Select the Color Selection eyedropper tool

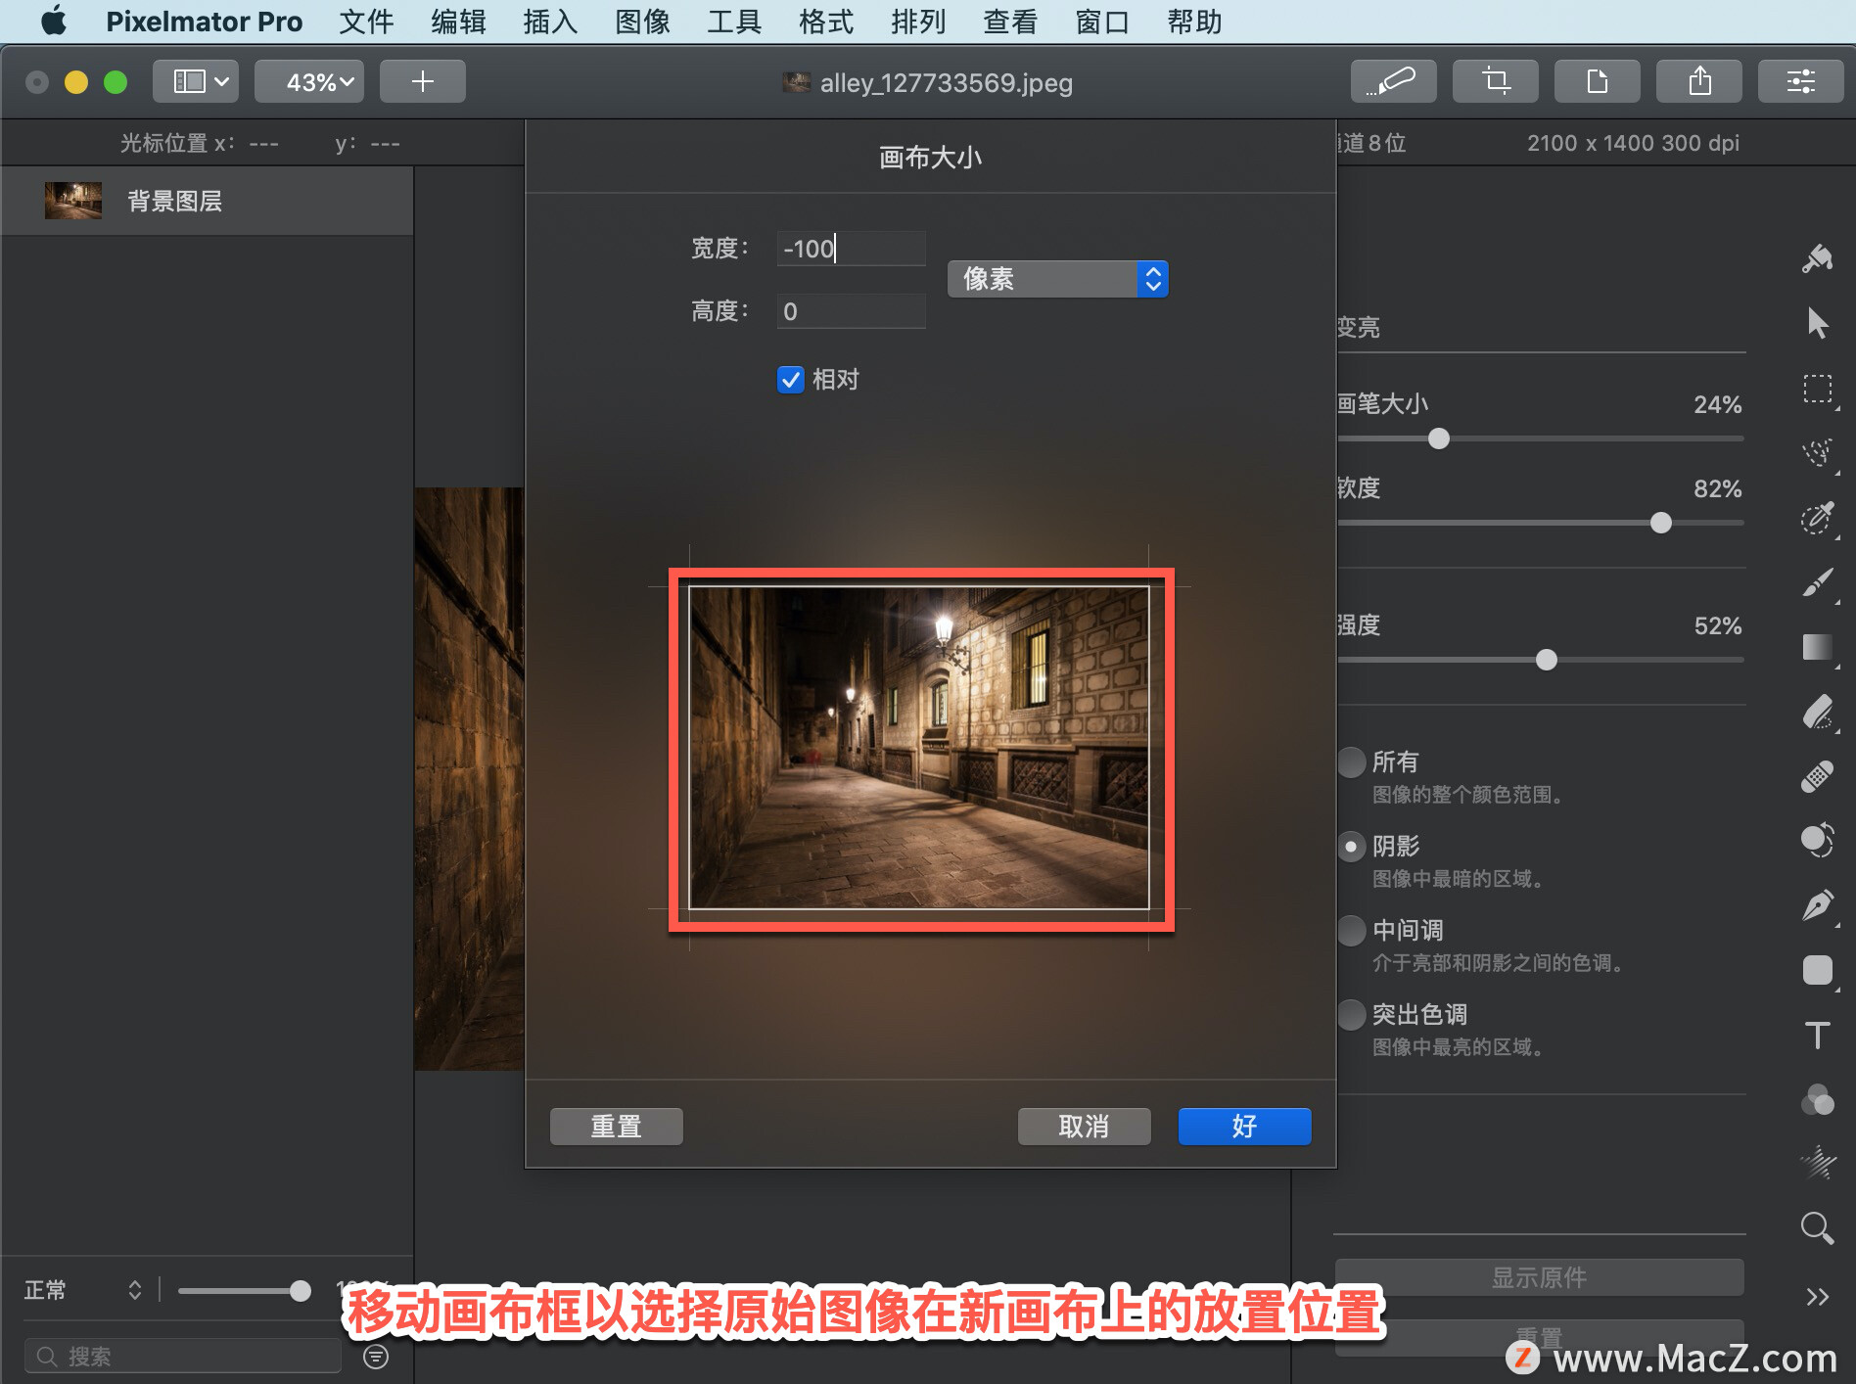coord(1818,518)
